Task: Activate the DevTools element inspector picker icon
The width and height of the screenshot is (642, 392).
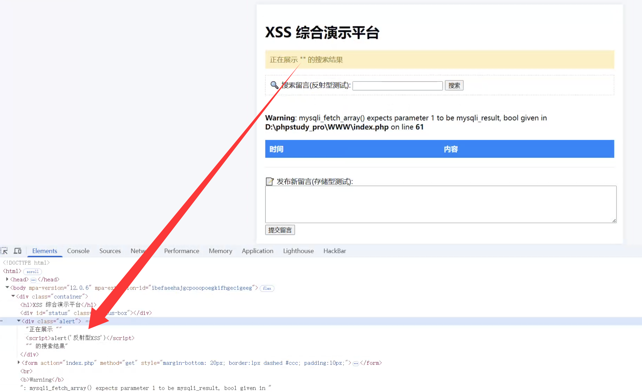Action: [x=4, y=251]
